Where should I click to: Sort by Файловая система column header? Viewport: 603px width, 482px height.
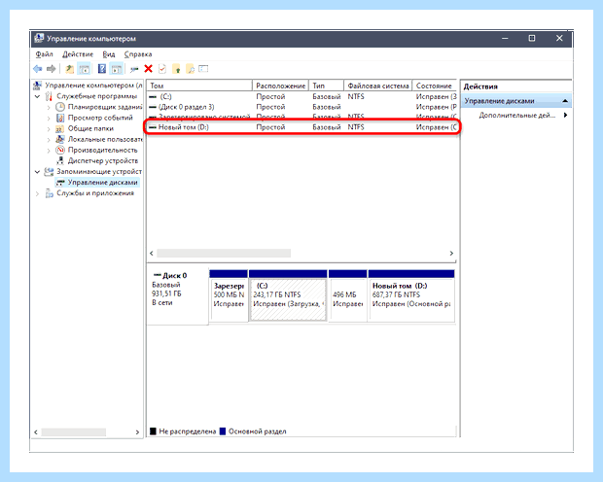pos(378,86)
